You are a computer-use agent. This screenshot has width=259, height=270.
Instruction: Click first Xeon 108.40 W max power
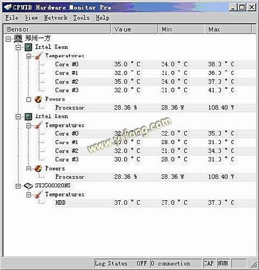[221, 107]
